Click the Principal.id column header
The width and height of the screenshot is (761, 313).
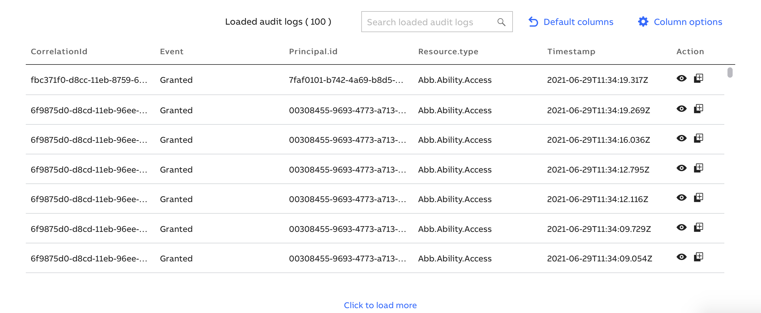click(x=313, y=51)
